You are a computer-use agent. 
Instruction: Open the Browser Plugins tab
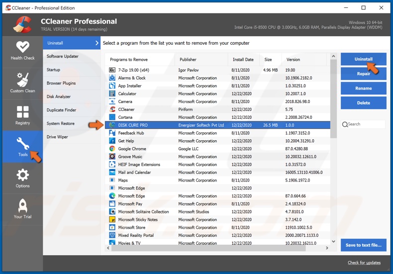[x=72, y=83]
